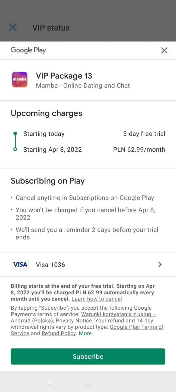Viewport: 176px width, 392px height.
Task: Expand payment method options chevron
Action: (x=160, y=265)
